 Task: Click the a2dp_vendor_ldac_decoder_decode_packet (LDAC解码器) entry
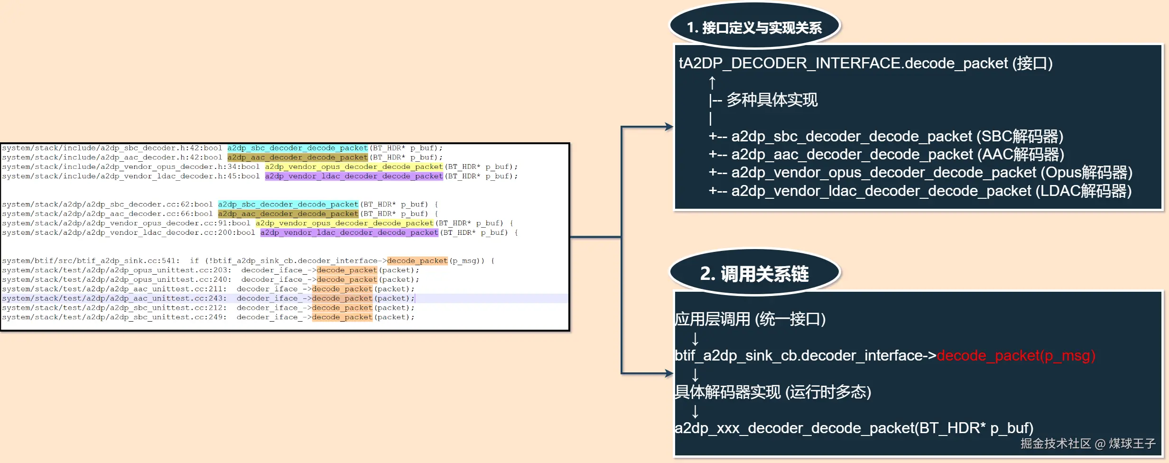click(931, 191)
